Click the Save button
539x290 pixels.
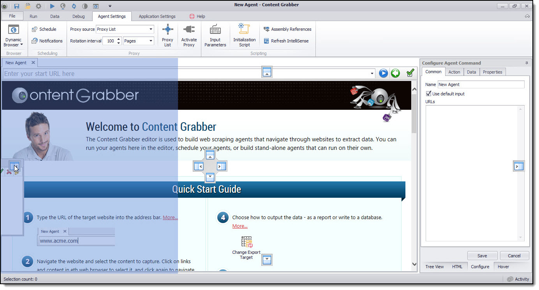(482, 256)
